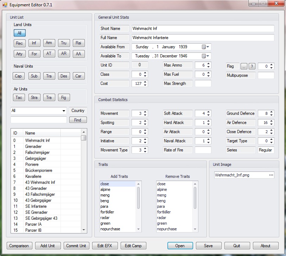Filter land units by Rai
The height and width of the screenshot is (256, 286).
point(78,43)
